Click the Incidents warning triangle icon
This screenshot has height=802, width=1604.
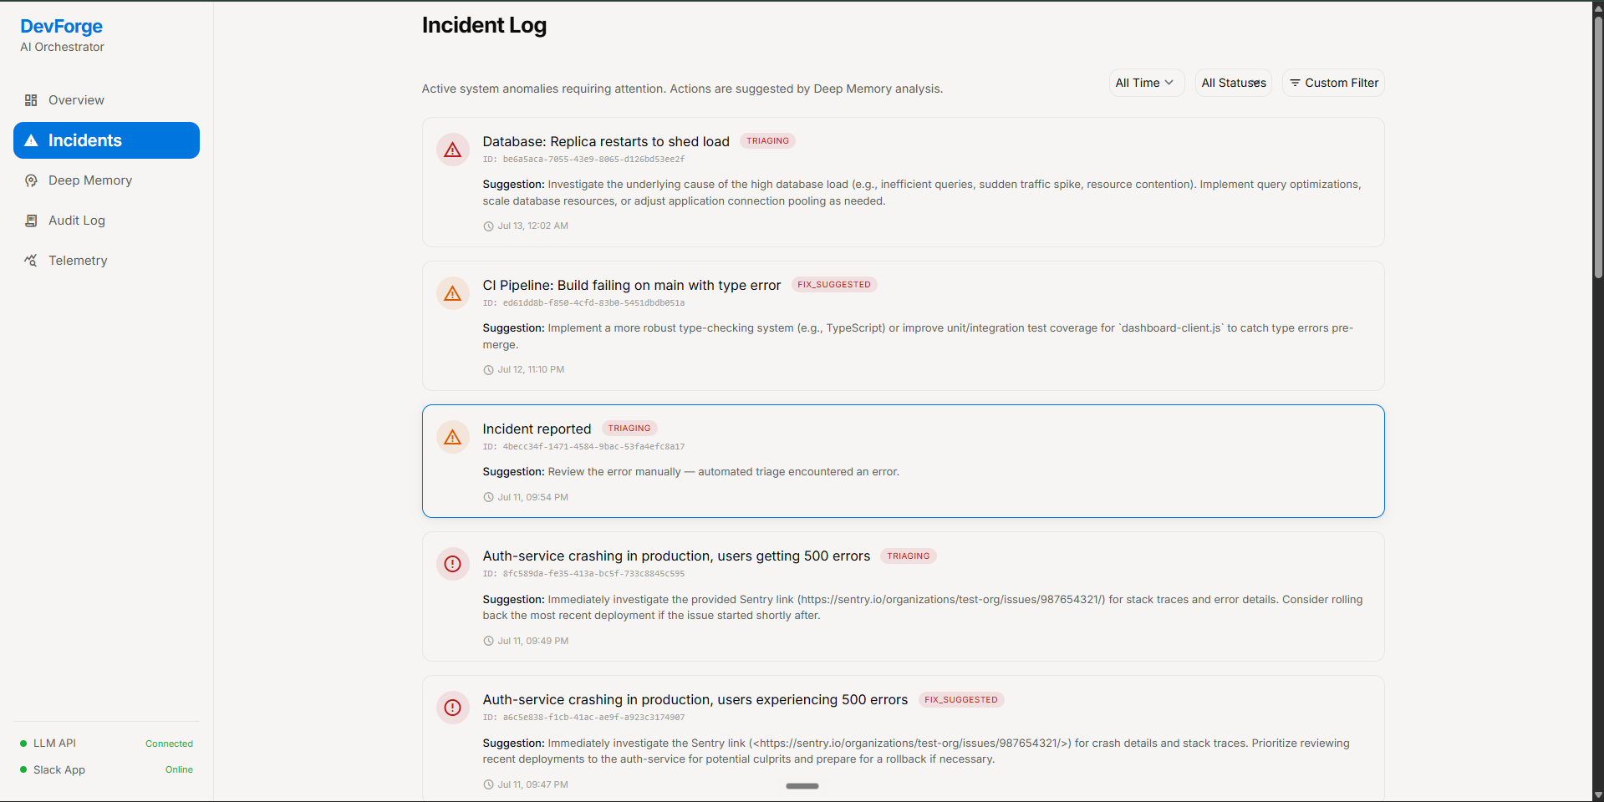[x=31, y=140]
